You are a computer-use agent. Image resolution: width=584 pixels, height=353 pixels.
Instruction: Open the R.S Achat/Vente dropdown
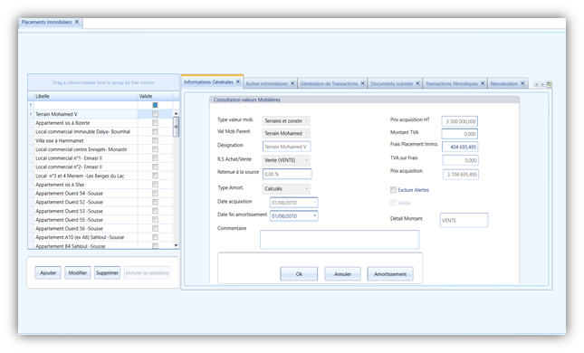tap(307, 160)
